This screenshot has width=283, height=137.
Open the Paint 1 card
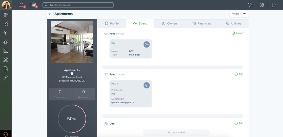tap(130, 94)
